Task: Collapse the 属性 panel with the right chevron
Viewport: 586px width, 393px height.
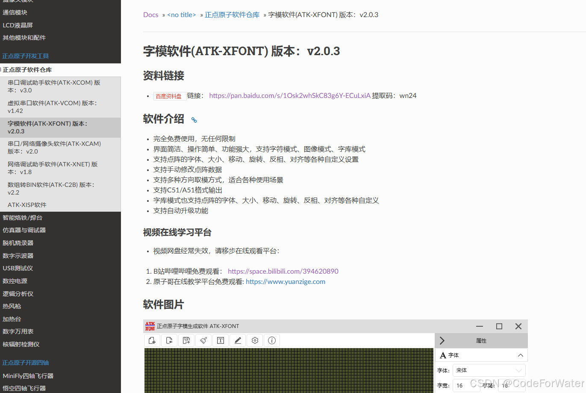Action: coord(442,340)
